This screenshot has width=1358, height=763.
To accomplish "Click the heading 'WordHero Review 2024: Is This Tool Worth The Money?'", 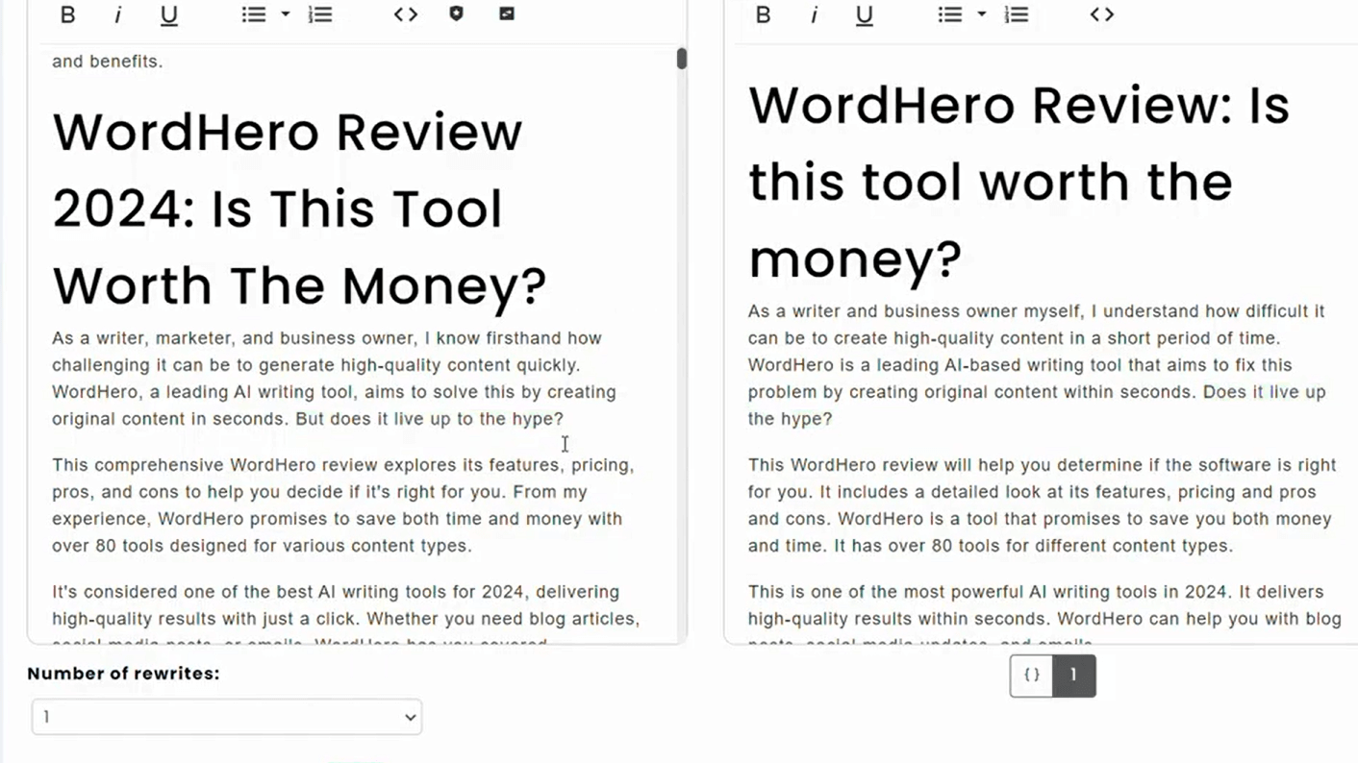I will [299, 209].
